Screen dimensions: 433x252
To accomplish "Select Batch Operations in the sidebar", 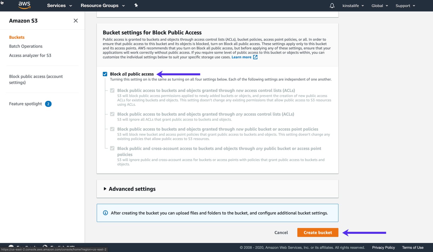I will click(x=26, y=46).
